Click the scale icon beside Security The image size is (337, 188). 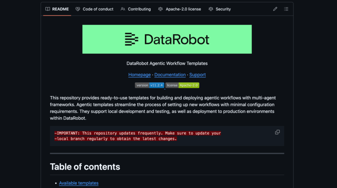point(211,9)
